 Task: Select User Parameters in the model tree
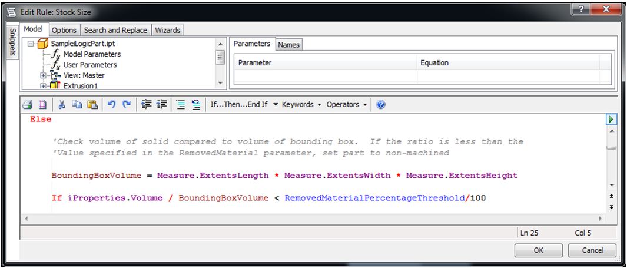click(89, 65)
